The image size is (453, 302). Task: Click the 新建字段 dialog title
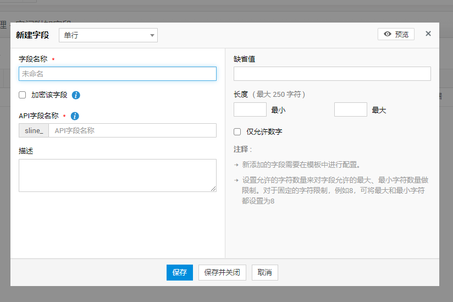coord(32,35)
